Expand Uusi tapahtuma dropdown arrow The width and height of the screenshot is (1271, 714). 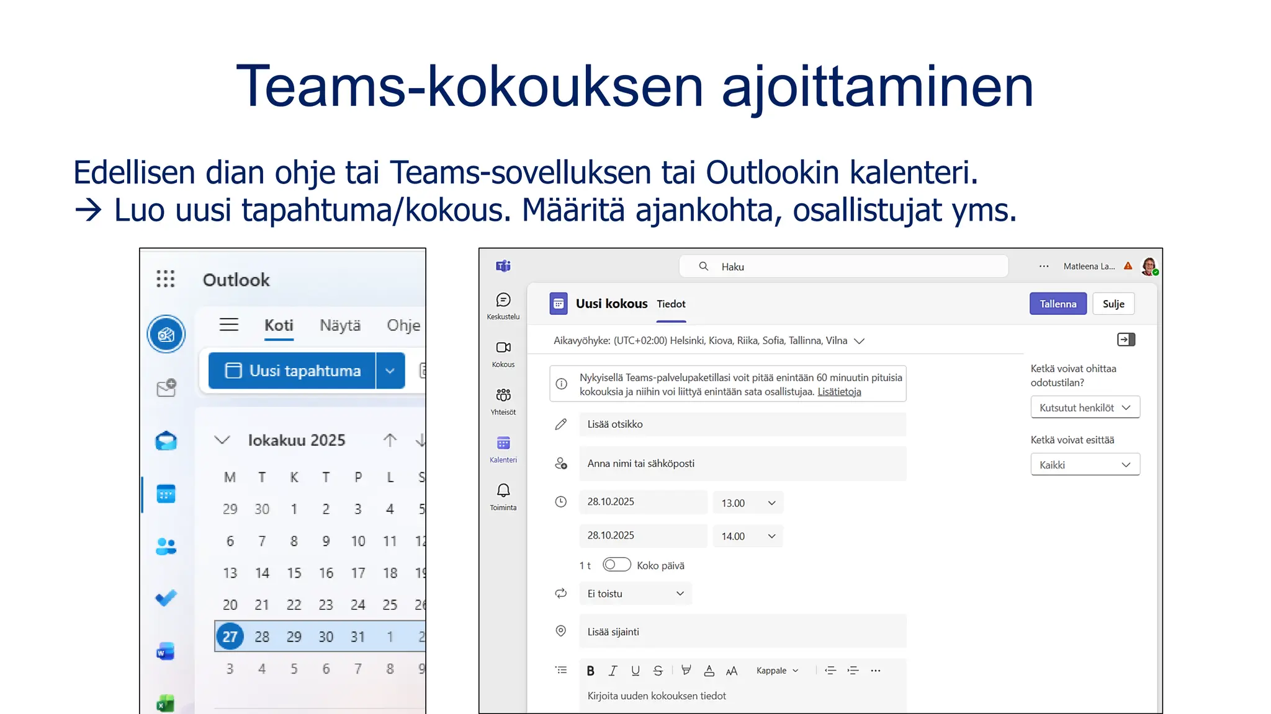coord(390,371)
